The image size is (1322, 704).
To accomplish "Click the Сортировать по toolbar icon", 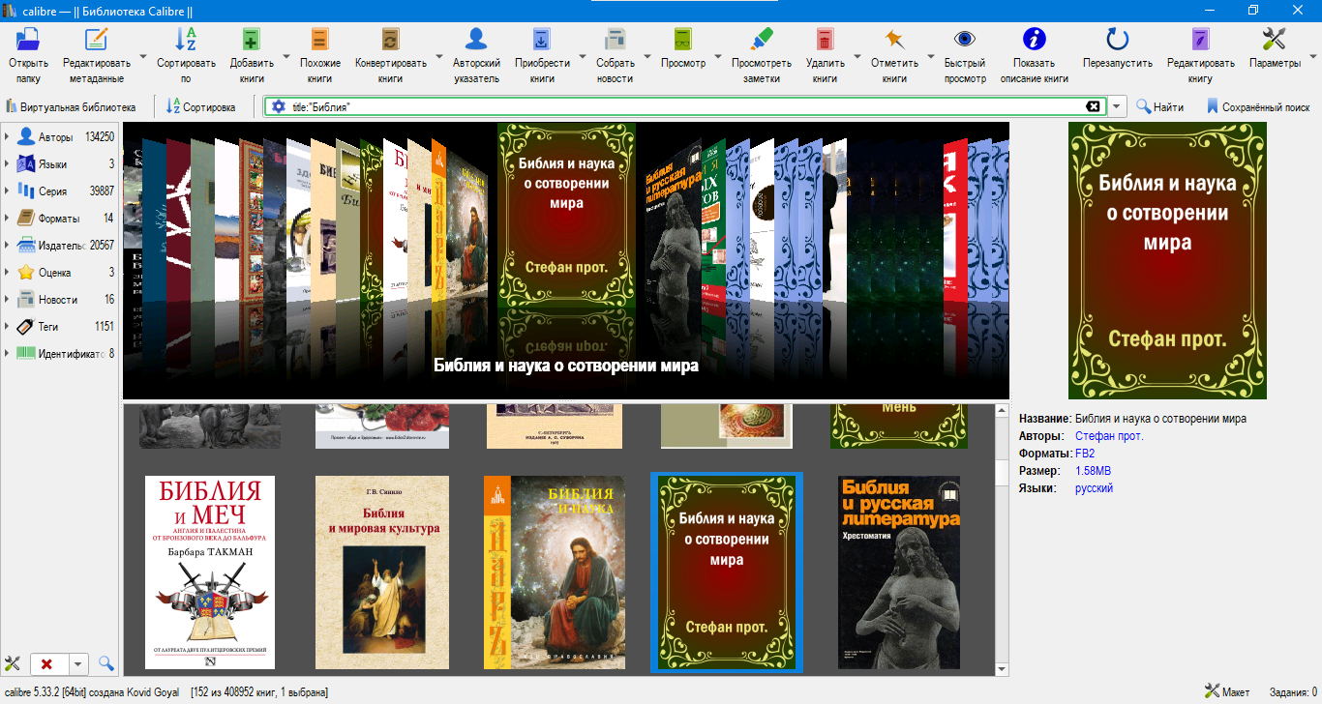I will [185, 40].
